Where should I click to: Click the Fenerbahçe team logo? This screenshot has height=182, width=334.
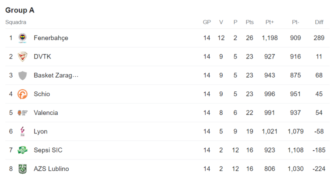point(23,38)
